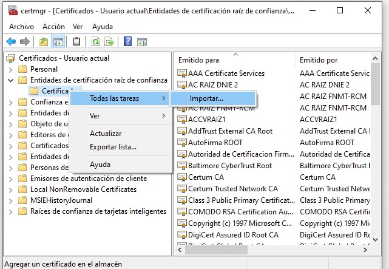
Task: Click the vertical scrollbar down arrow
Action: tap(376, 240)
